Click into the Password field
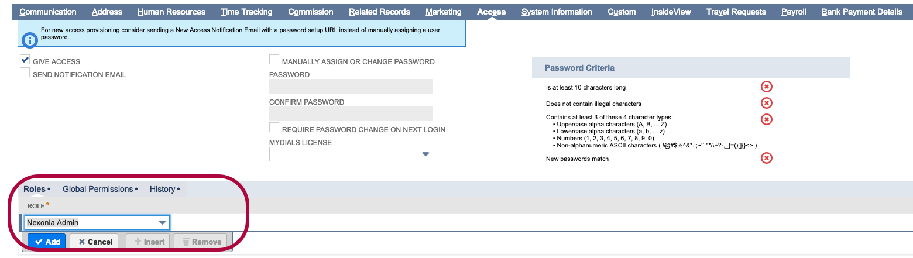913x258 pixels. point(351,87)
